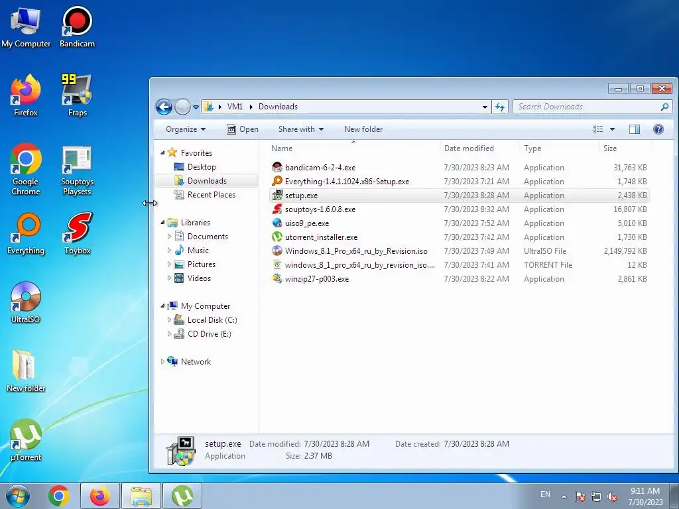This screenshot has height=509, width=679.
Task: Expand the Network tree node
Action: [163, 361]
